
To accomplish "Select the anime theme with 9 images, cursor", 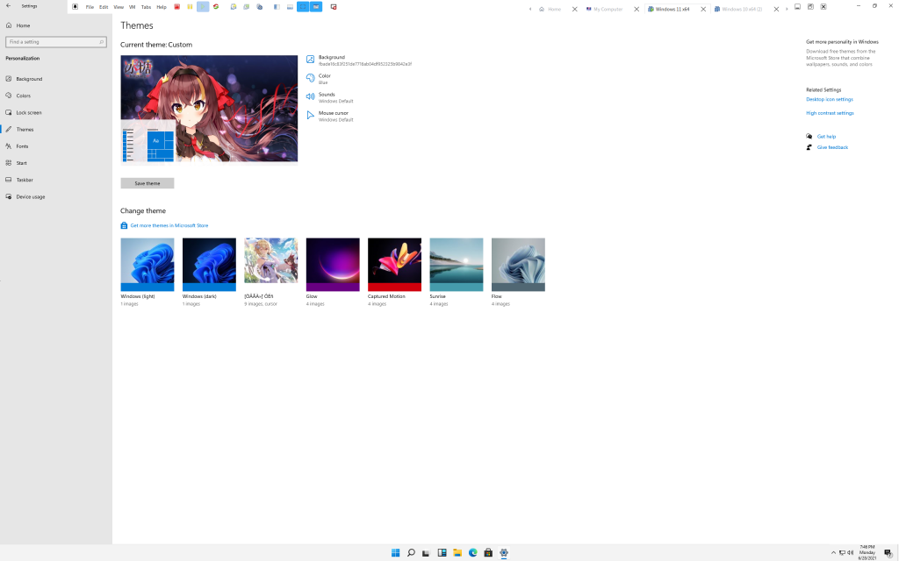I will [x=271, y=265].
